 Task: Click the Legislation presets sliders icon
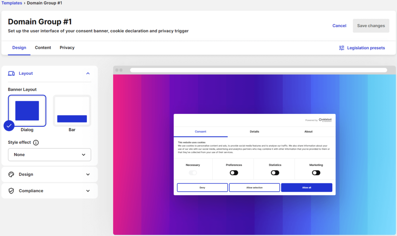click(342, 48)
